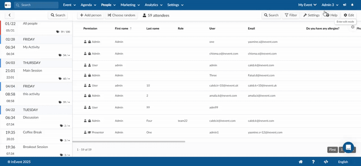Viewport: 361px width, 166px height.
Task: Open the Admin 3 account dropdown
Action: [x=330, y=5]
